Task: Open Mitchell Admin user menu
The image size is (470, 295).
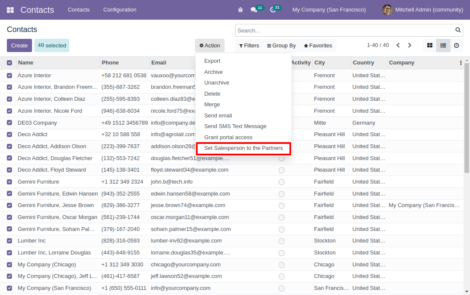Action: coord(423,10)
